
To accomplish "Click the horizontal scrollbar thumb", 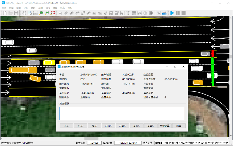I will (x=91, y=138).
